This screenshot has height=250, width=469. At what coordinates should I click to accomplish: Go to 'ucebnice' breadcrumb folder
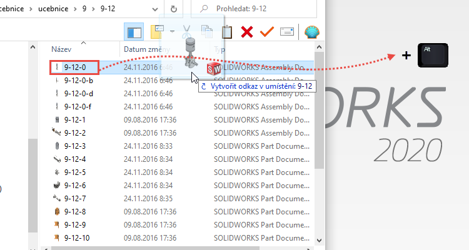pos(53,9)
